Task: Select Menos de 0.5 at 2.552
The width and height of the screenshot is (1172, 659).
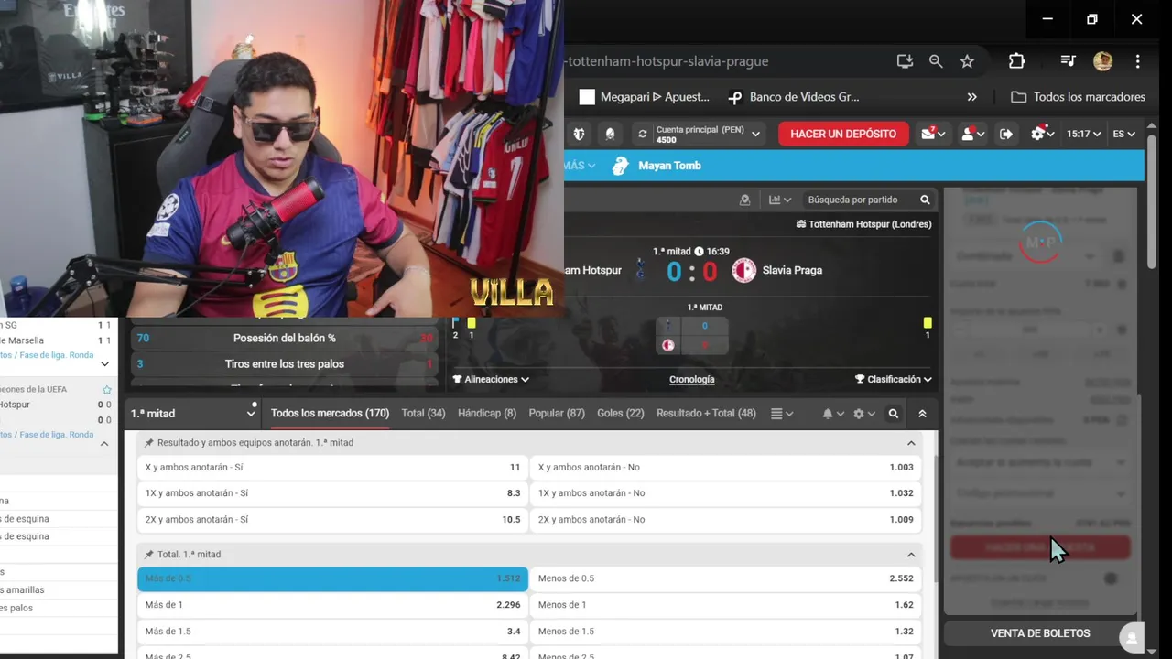Action: click(725, 578)
